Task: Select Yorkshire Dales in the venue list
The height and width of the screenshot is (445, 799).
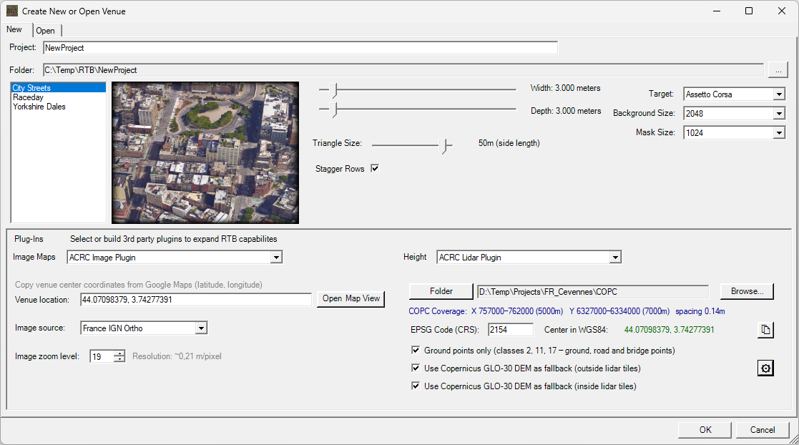Action: (39, 107)
